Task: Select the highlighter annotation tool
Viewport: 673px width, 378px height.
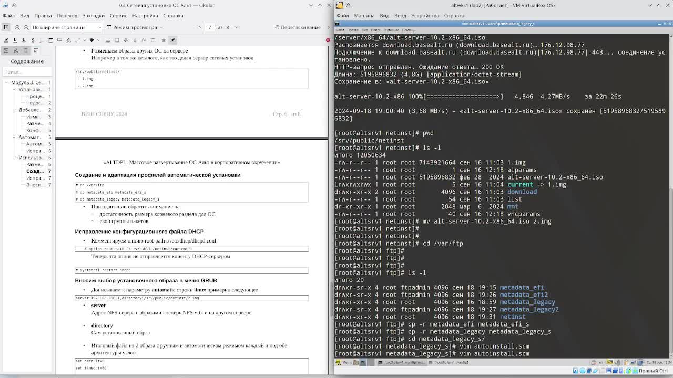Action: click(6, 40)
